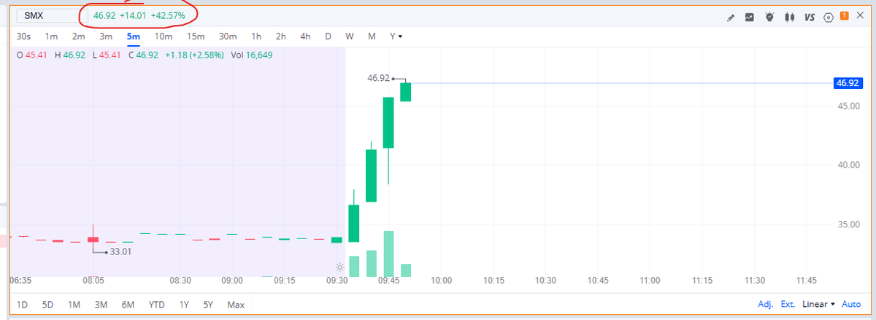Click the 09:30 time axis label
This screenshot has width=876, height=320.
click(337, 280)
